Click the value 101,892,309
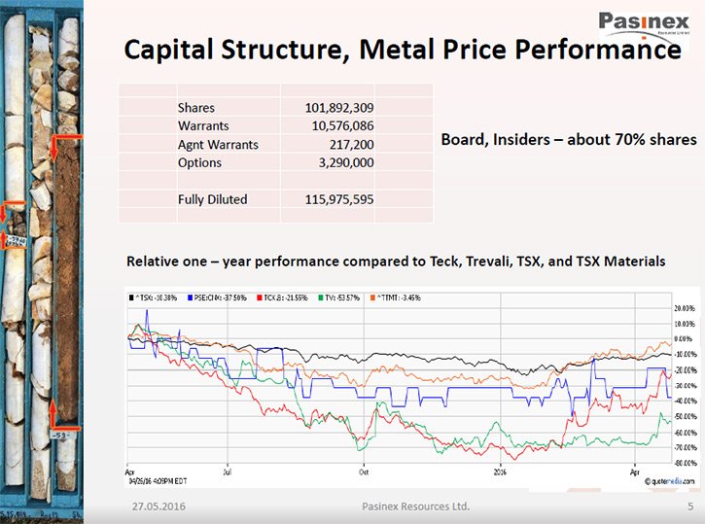This screenshot has height=524, width=705. click(339, 108)
